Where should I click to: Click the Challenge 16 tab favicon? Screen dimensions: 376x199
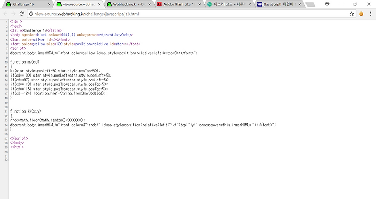pos(9,4)
